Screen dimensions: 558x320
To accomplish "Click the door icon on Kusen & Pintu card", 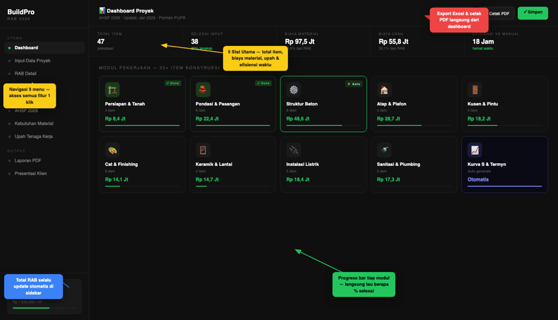I will coord(475,90).
